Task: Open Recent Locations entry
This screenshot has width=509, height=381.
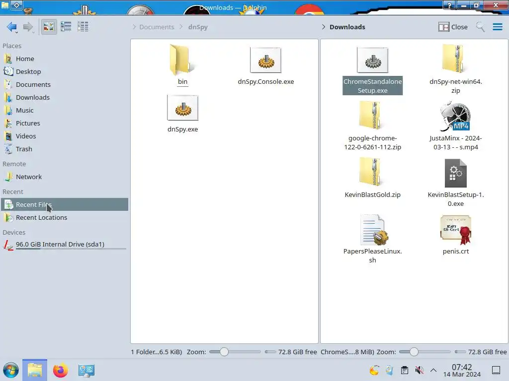Action: pos(64,217)
